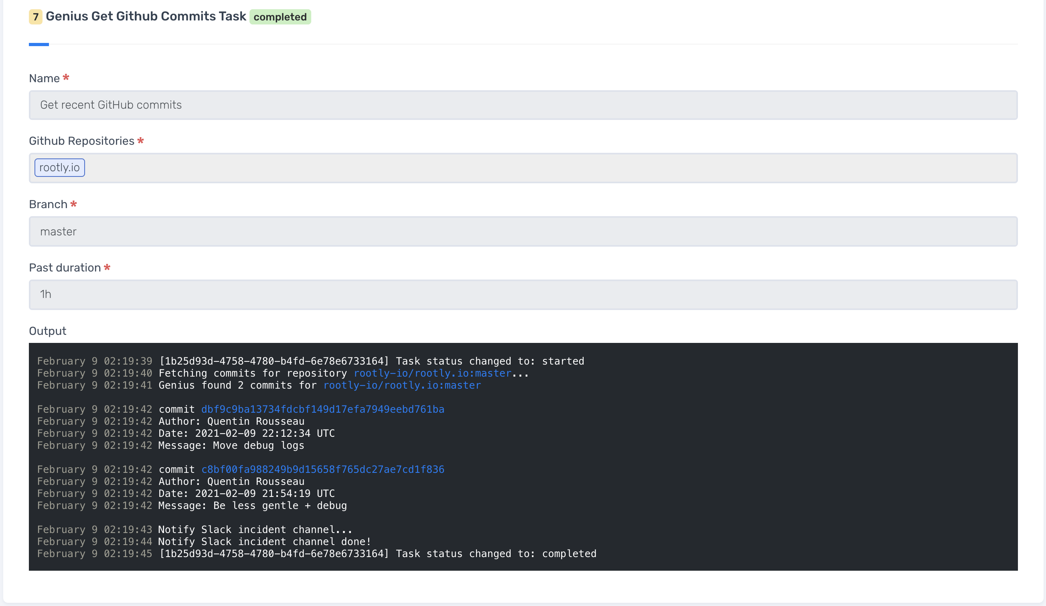Click the Past duration label
The image size is (1046, 606).
click(x=65, y=268)
